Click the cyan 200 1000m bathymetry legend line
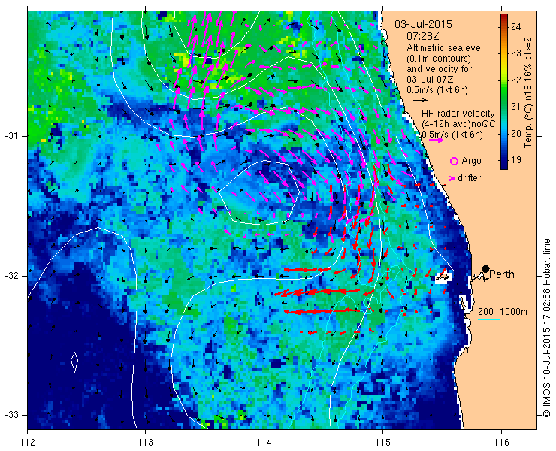Image resolution: width=556 pixels, height=451 pixels. tap(488, 320)
